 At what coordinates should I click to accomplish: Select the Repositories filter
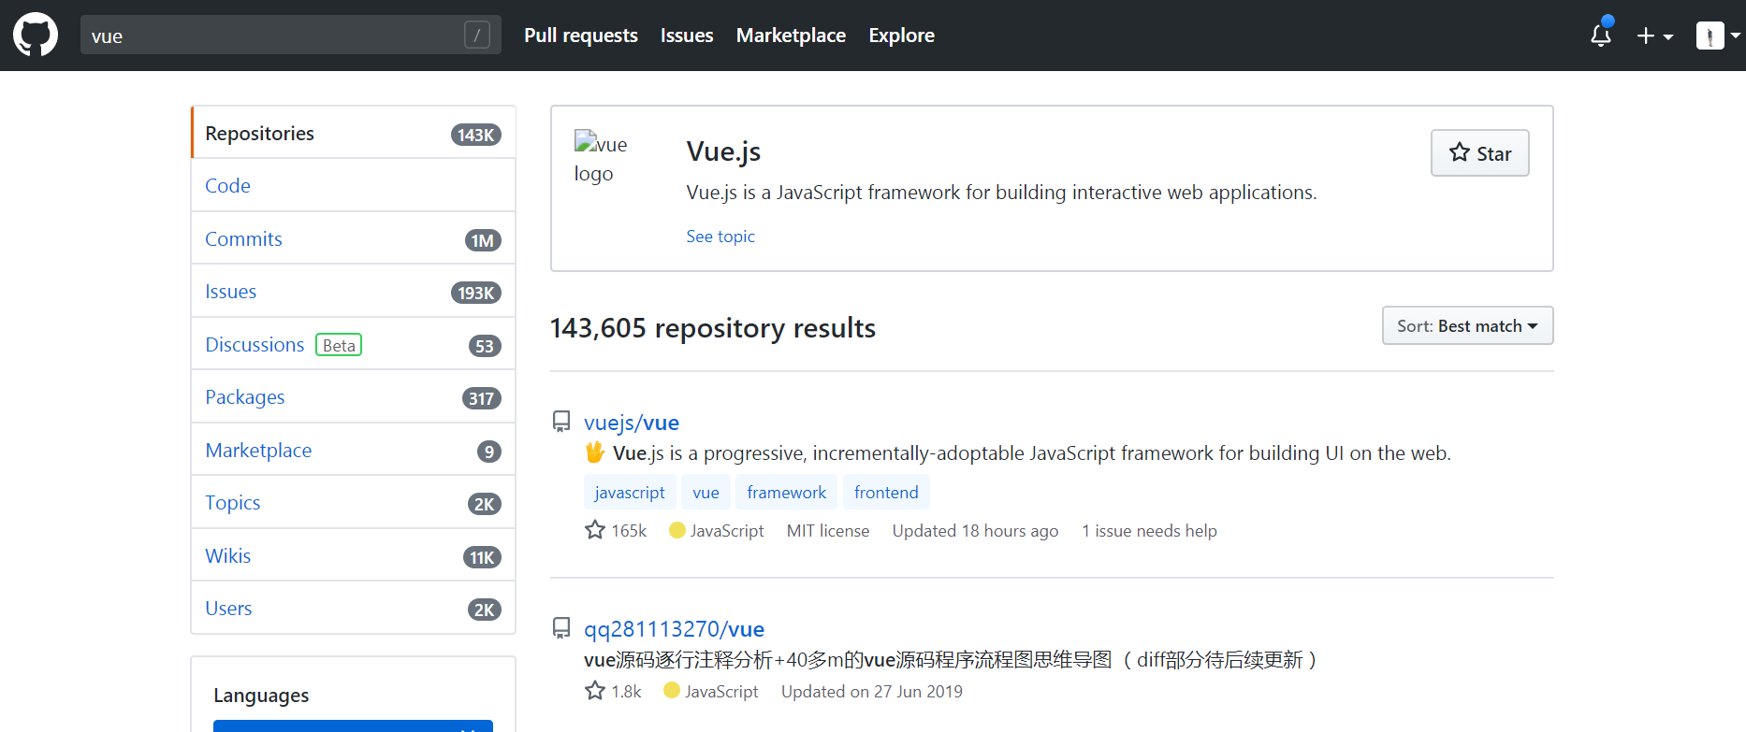click(354, 133)
